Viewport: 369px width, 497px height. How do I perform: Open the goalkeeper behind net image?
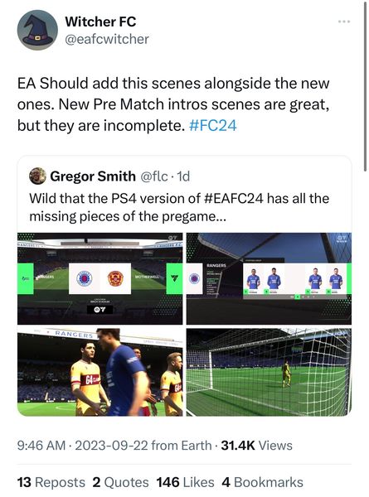(269, 372)
